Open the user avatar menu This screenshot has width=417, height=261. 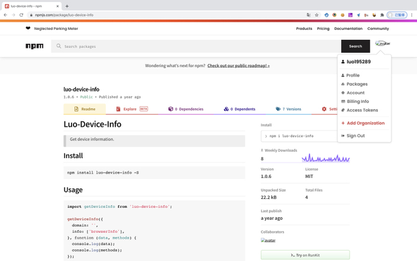(x=383, y=43)
